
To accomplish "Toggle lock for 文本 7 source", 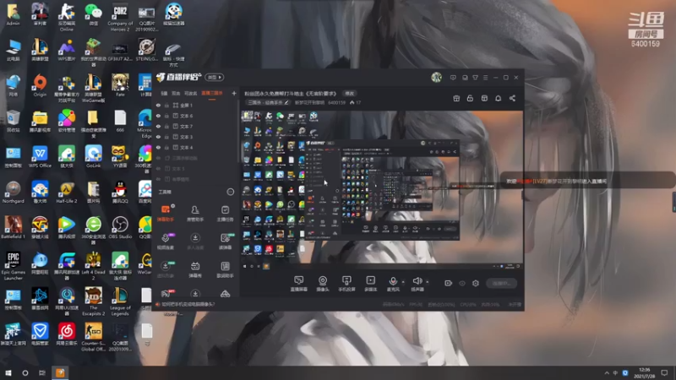I will tap(166, 126).
